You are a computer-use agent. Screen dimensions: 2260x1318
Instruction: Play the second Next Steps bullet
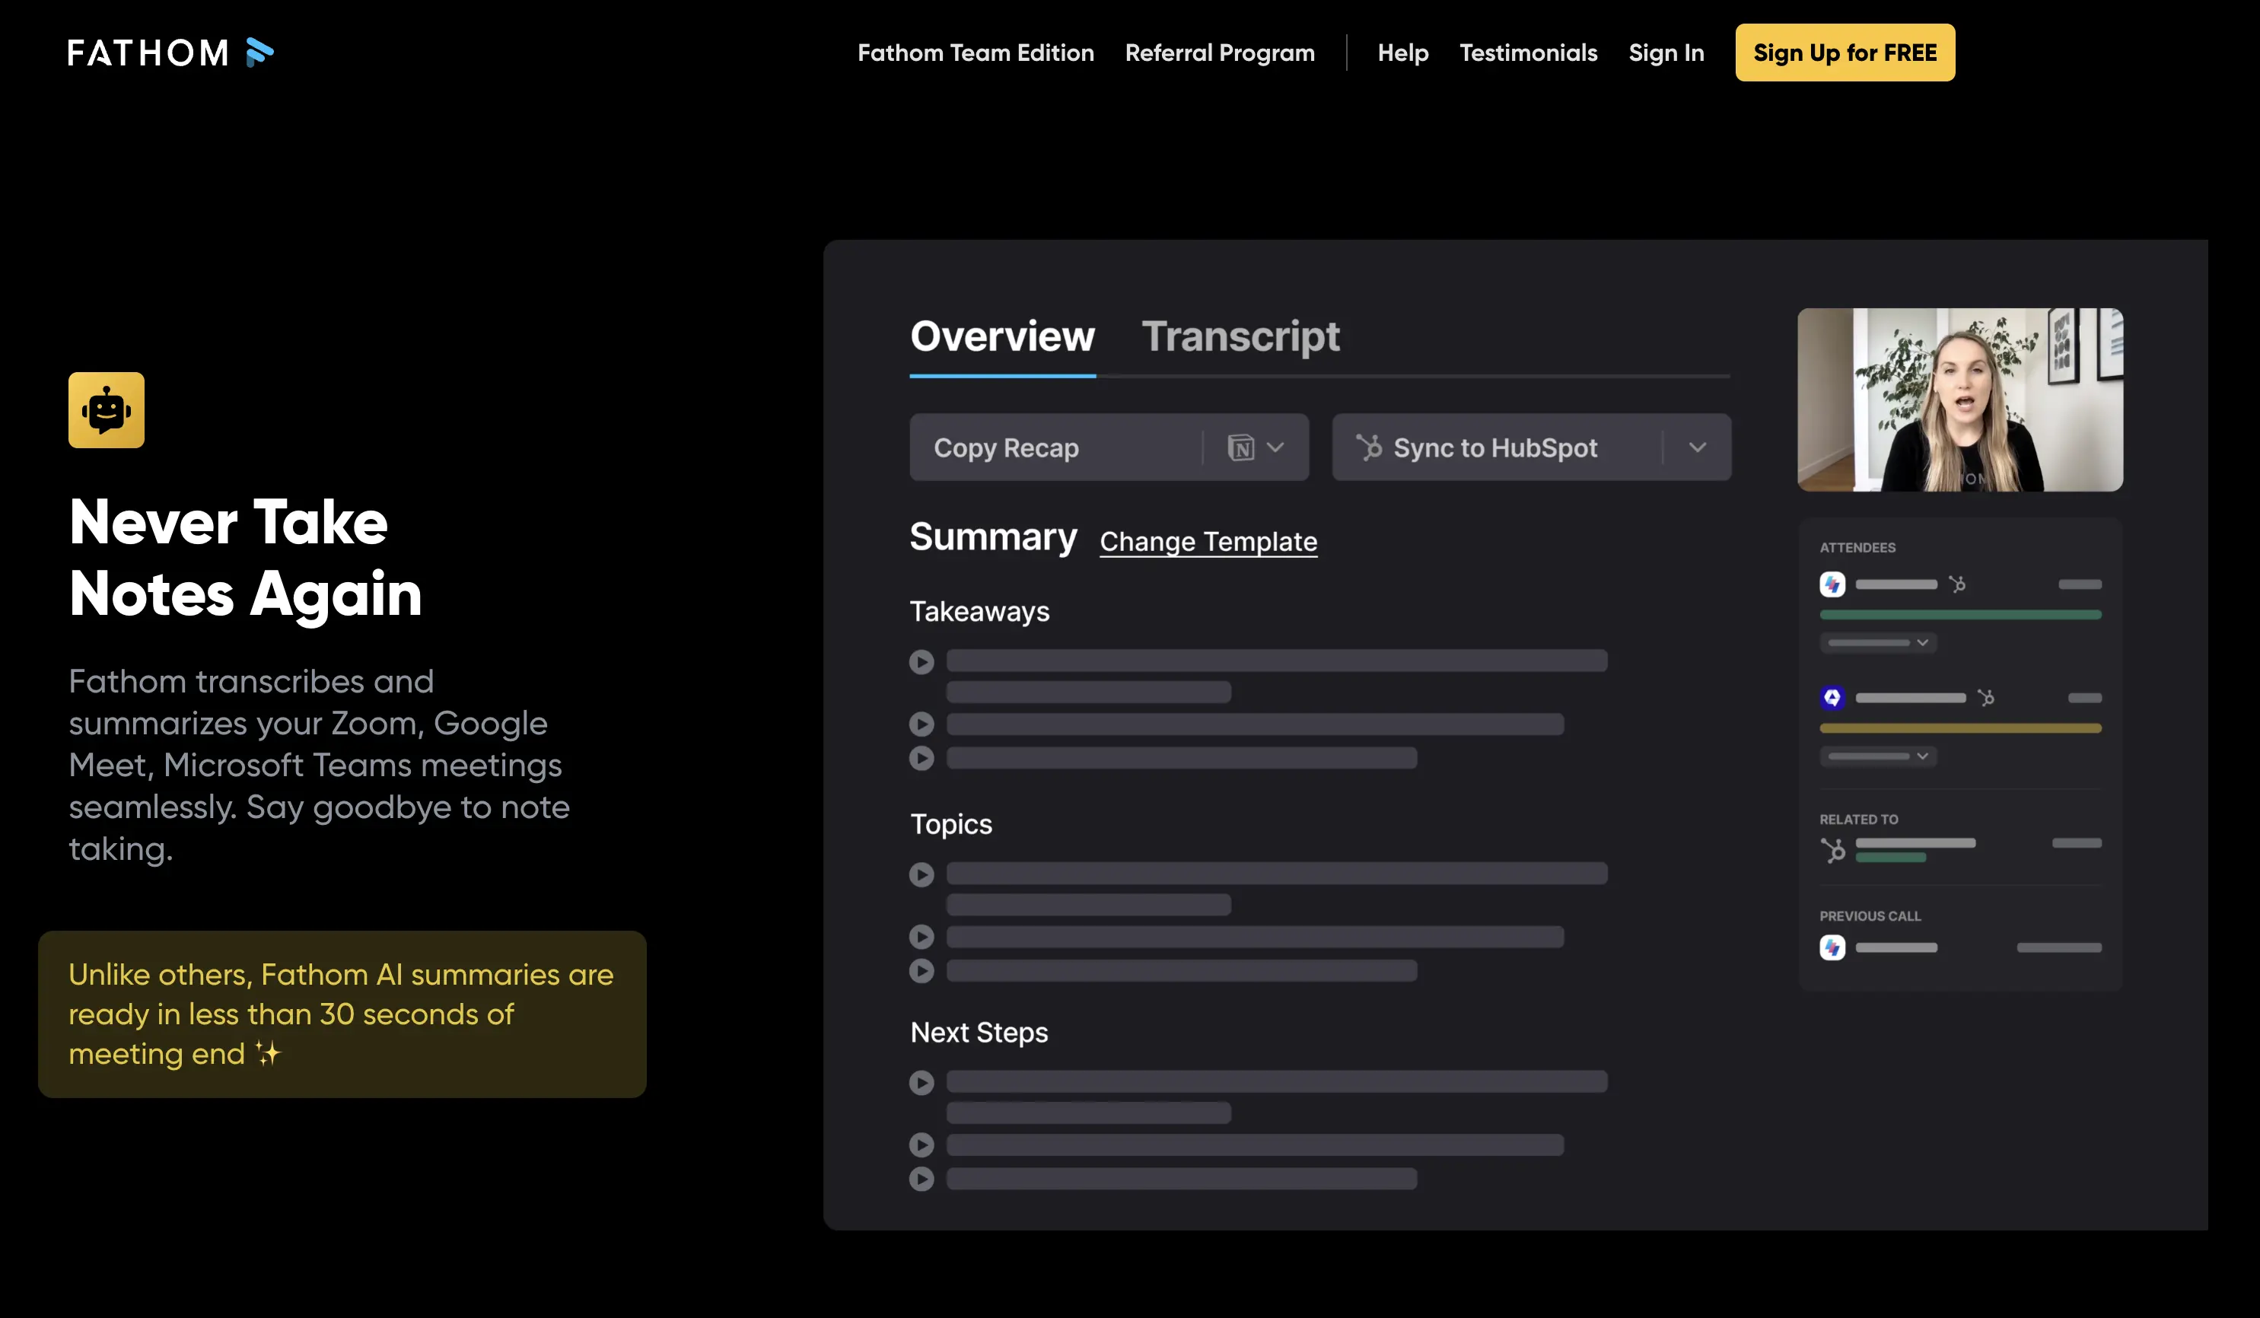point(921,1145)
